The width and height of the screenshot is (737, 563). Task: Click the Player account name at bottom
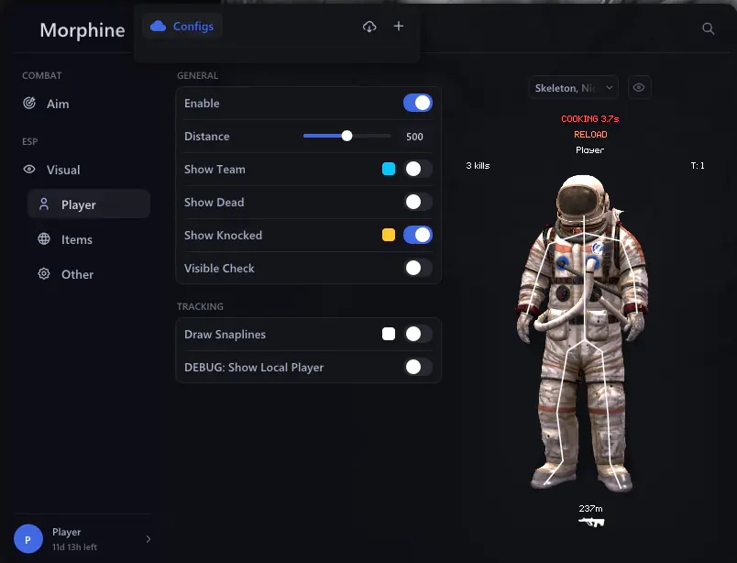point(66,532)
